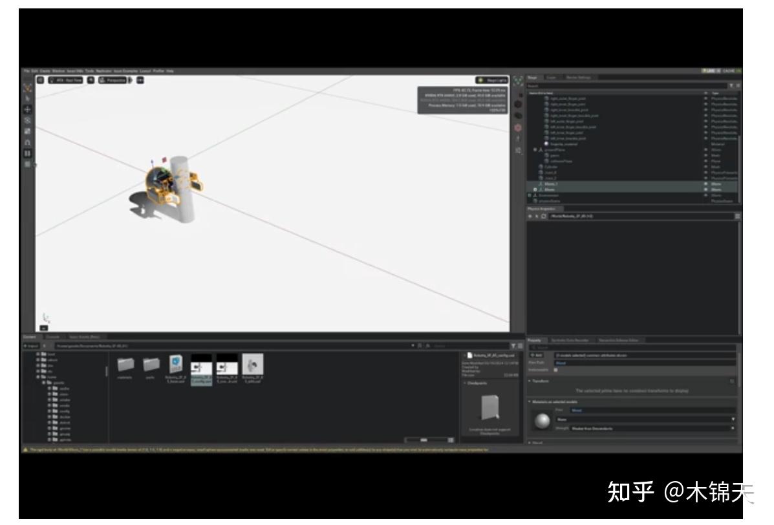Click the Select tool icon at top left

pos(27,98)
